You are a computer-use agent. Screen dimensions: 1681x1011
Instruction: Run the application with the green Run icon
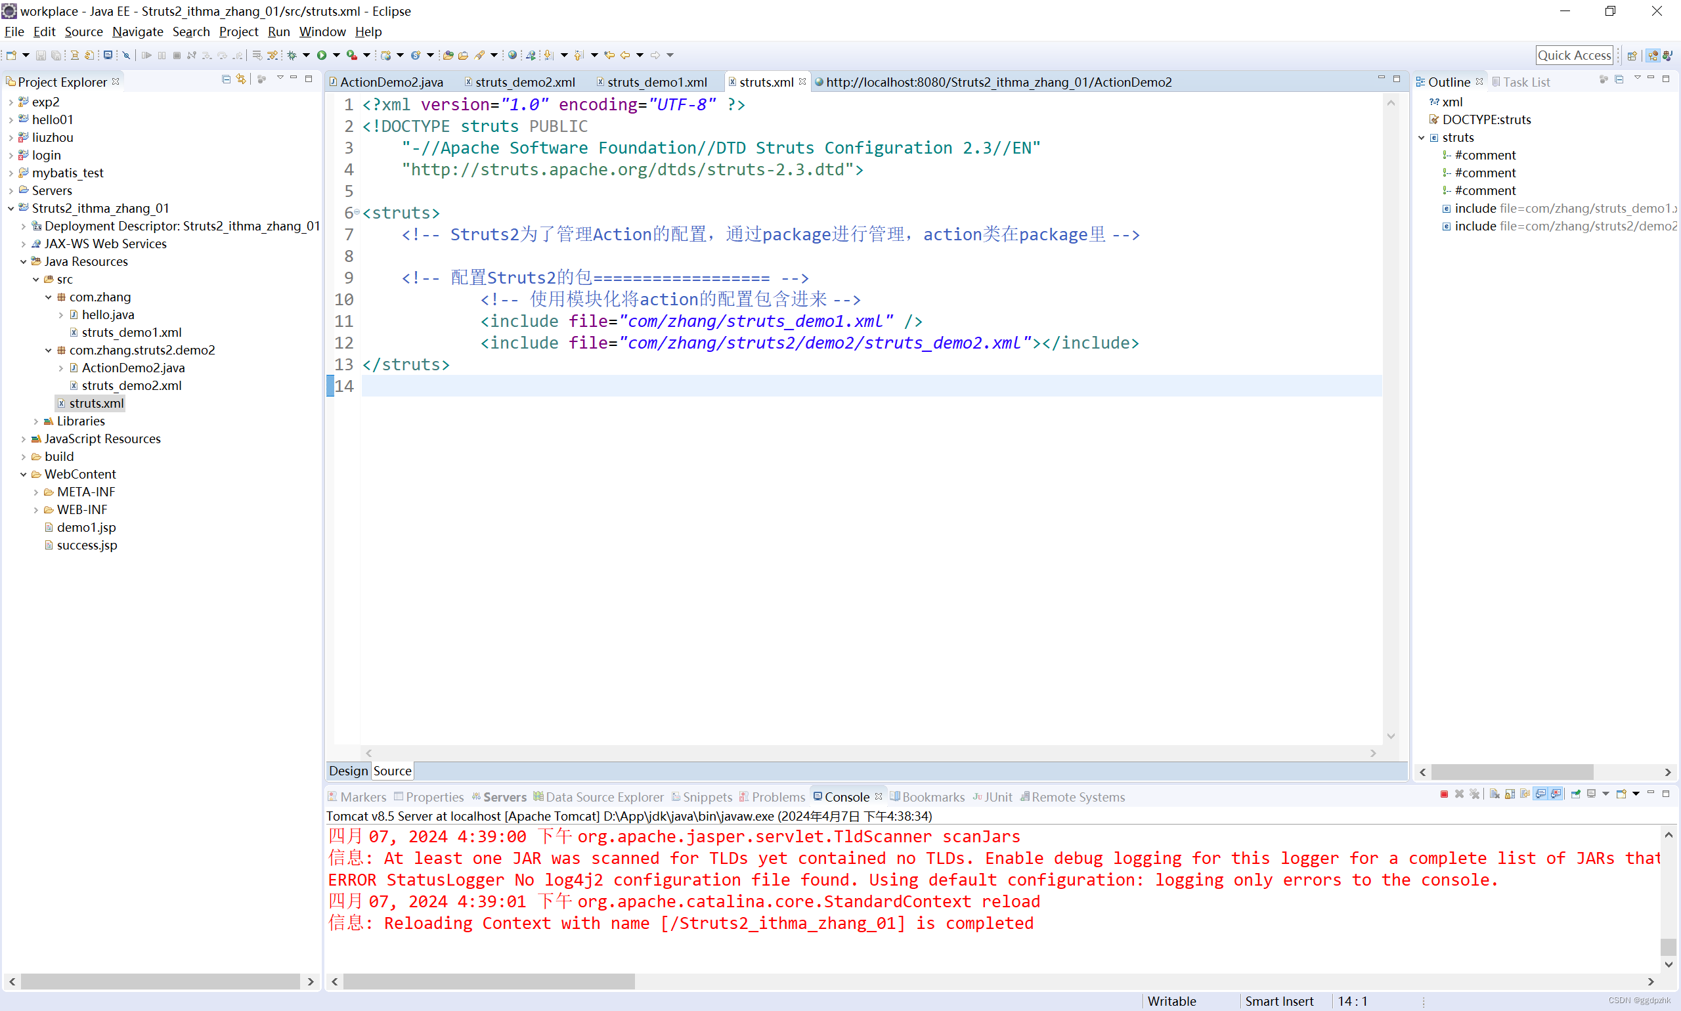coord(322,55)
